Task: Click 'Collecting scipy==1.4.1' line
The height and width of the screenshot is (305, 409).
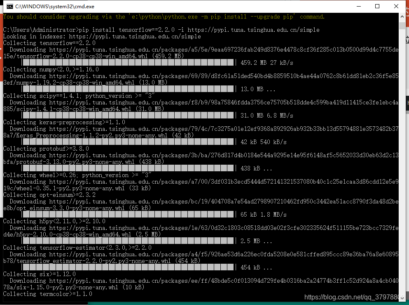Action: tap(79, 96)
